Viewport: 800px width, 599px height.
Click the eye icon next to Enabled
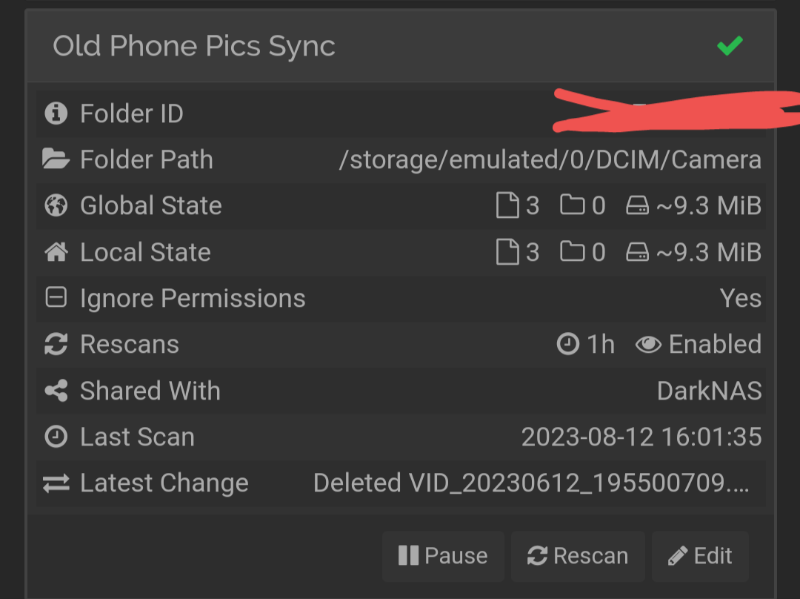[648, 345]
